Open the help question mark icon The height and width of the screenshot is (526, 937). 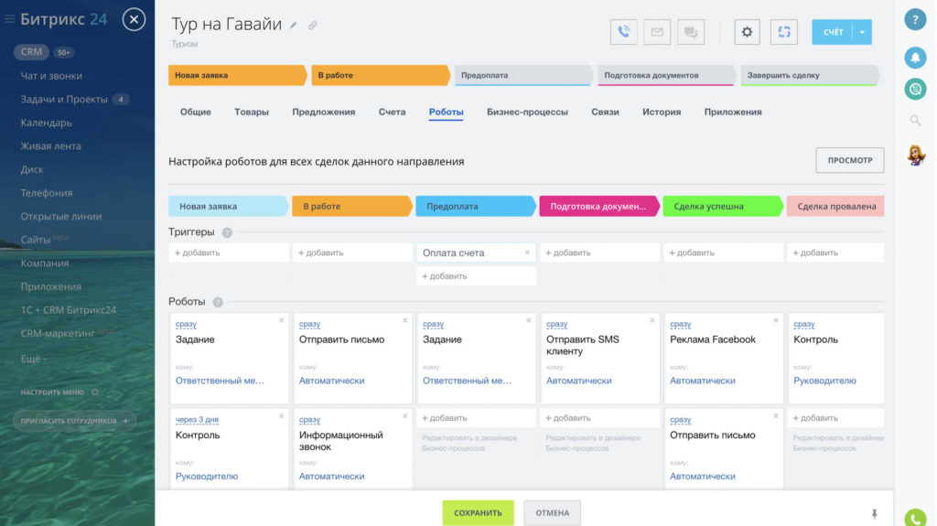pyautogui.click(x=914, y=20)
